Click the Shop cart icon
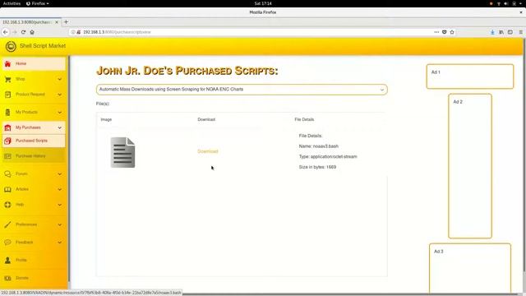 7,79
